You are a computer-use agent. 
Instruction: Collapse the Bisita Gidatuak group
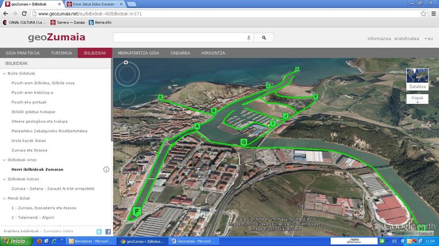tap(4, 74)
